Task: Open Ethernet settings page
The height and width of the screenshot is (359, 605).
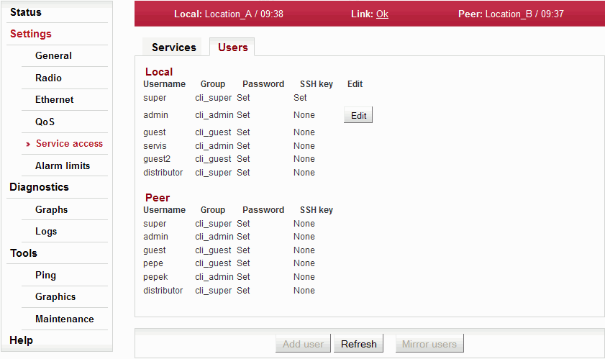Action: [54, 99]
